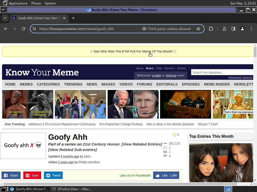This screenshot has width=257, height=192.
Task: Select VIDEOS in site navigation
Action: click(x=126, y=84)
